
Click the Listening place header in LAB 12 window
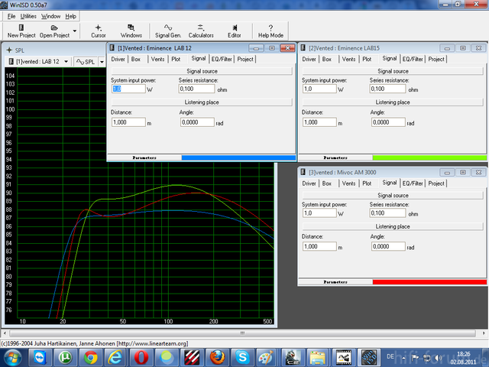[x=201, y=102]
